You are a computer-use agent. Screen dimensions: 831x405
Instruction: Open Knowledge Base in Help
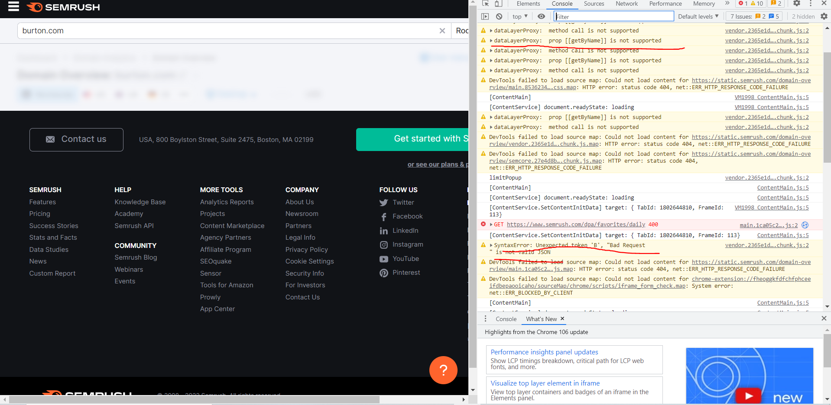(140, 202)
